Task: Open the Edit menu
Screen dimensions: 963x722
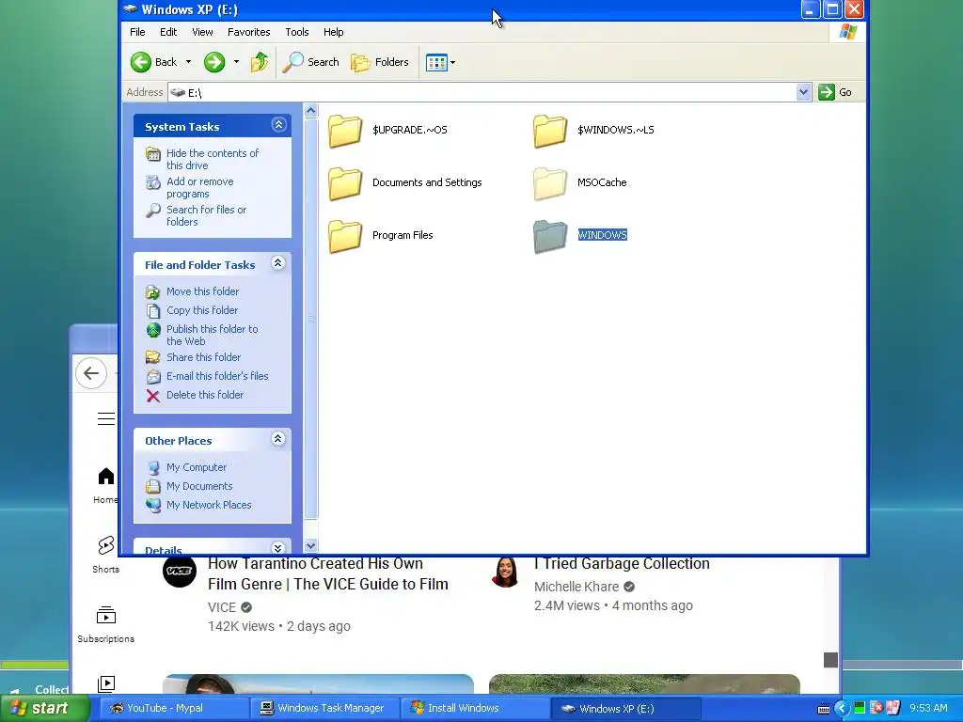Action: point(168,32)
